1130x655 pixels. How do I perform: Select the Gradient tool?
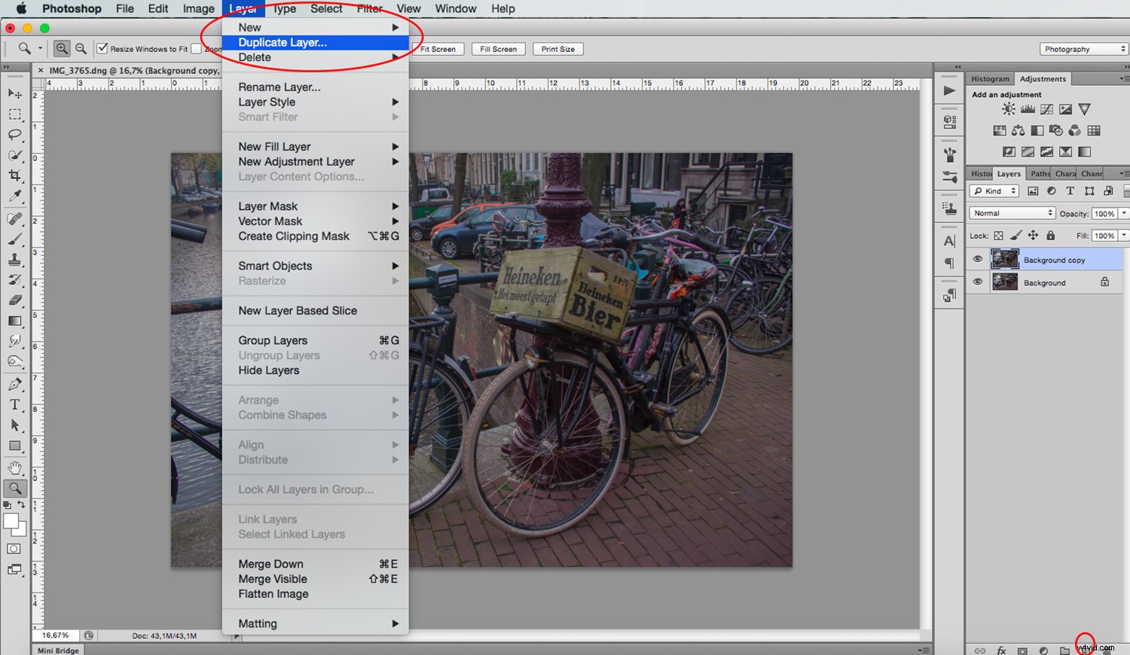[x=16, y=321]
